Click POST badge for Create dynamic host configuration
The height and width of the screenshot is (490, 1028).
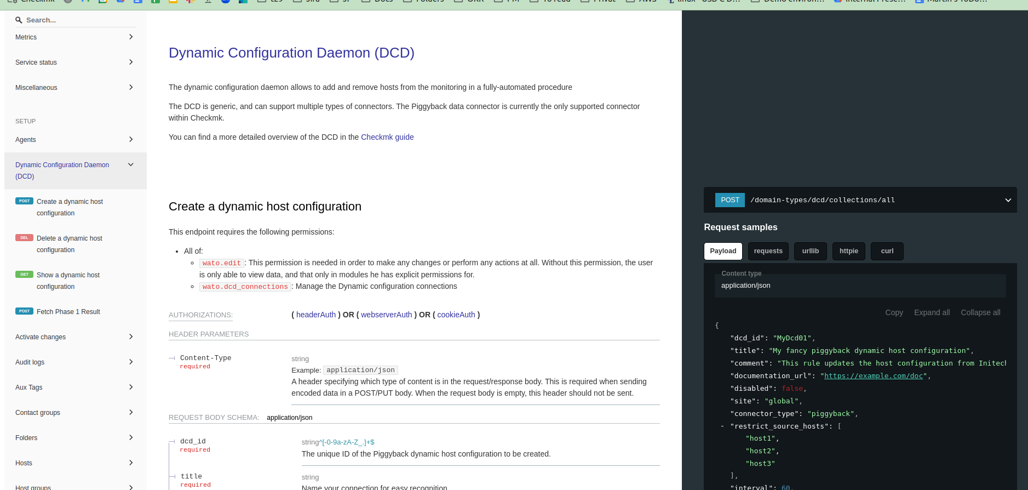[x=24, y=201]
